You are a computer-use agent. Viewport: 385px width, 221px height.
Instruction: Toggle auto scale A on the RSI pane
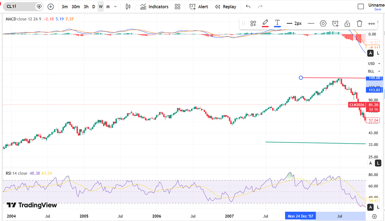point(371,207)
